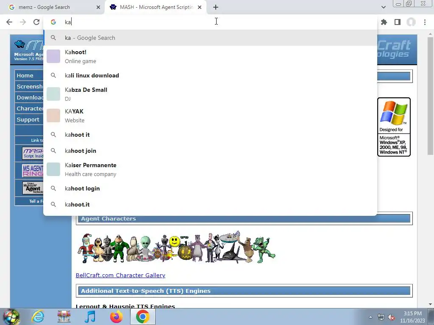Open the Screenshots sidebar link
The image size is (434, 325).
(29, 86)
